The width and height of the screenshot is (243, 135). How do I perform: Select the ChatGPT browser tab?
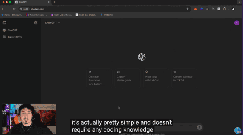33,2
